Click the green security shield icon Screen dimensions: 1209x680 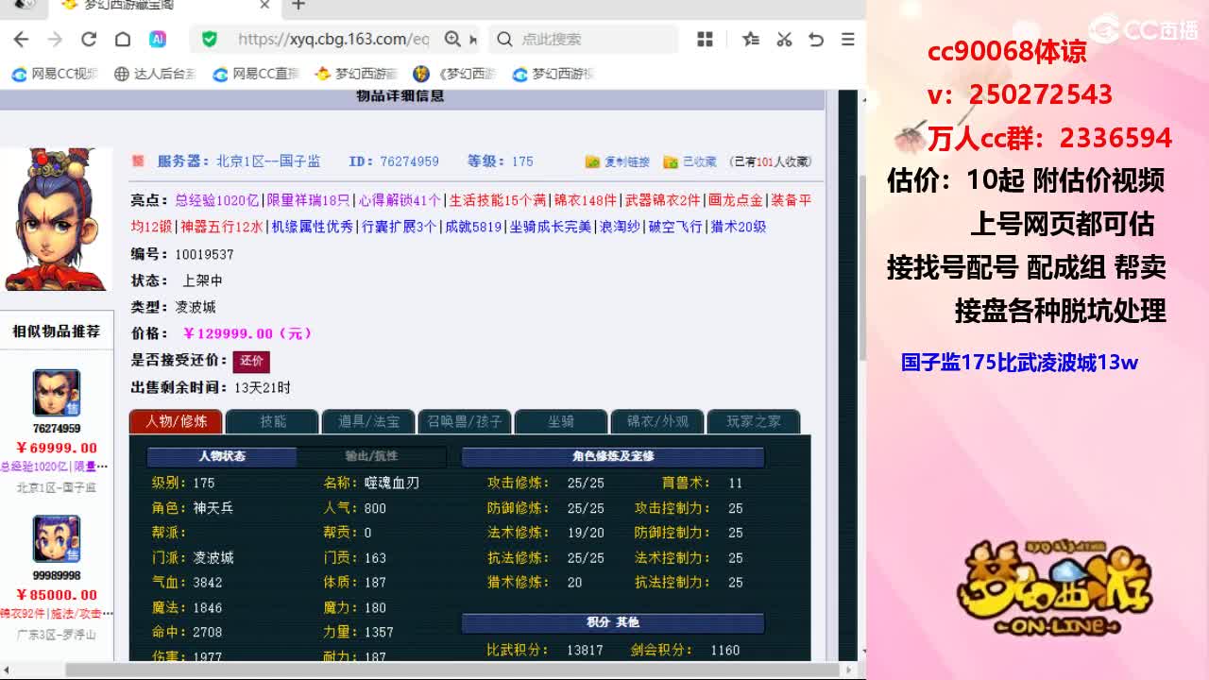(x=210, y=39)
